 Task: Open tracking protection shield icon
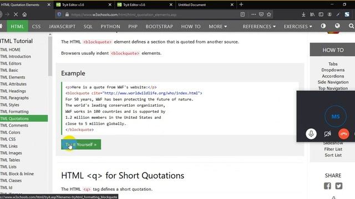tap(59, 14)
